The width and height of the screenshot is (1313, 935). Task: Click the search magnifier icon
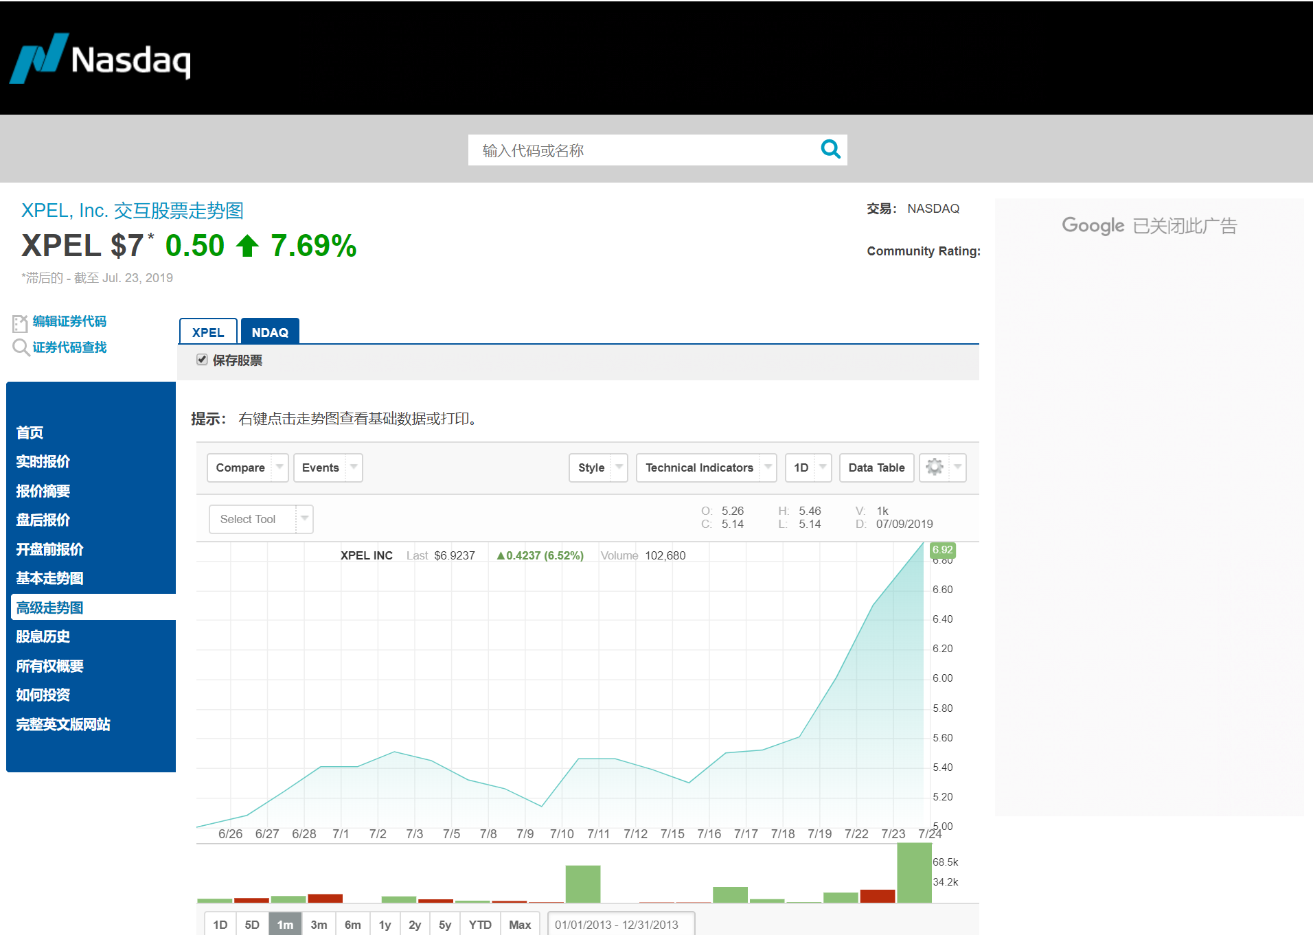(830, 149)
